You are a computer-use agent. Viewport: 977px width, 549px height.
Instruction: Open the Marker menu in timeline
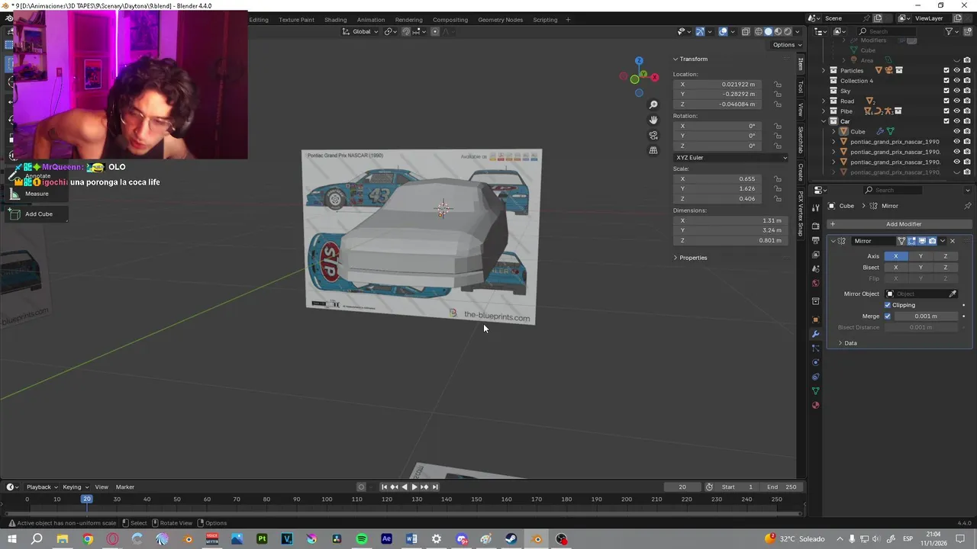click(125, 487)
